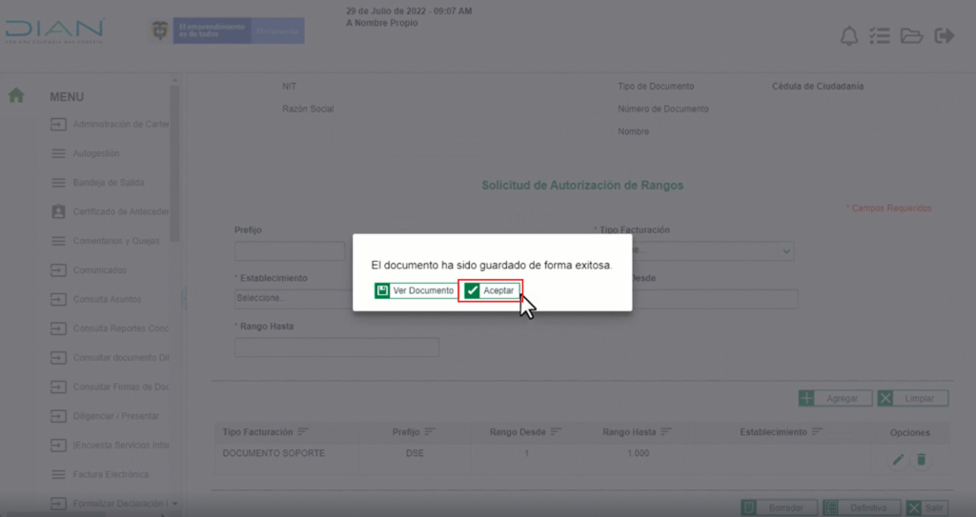
Task: Click icon beside Consultar Firmas de Doc
Action: tap(58, 387)
